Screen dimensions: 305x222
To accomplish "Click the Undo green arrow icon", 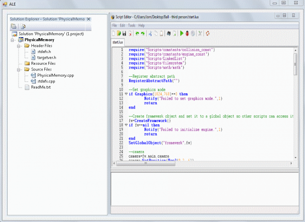I will pyautogui.click(x=137, y=33).
